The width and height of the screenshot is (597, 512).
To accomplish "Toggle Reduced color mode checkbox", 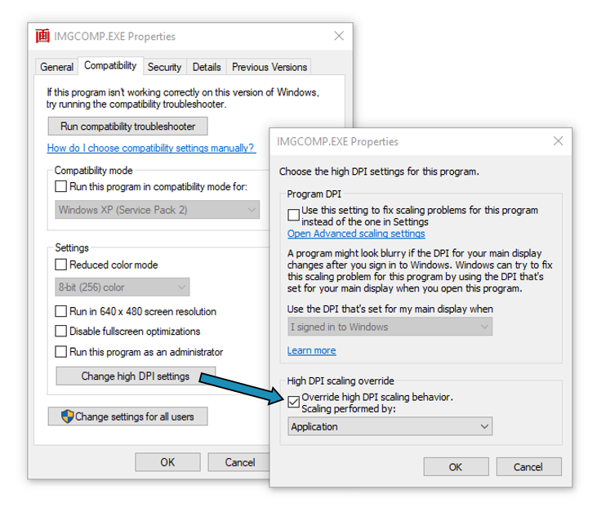I will (61, 265).
